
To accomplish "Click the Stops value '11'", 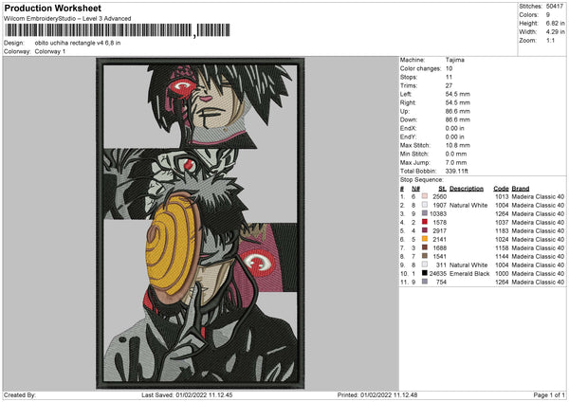I will [x=449, y=77].
